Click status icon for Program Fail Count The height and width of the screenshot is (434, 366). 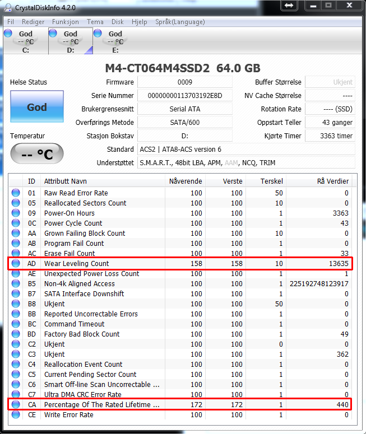pos(16,243)
